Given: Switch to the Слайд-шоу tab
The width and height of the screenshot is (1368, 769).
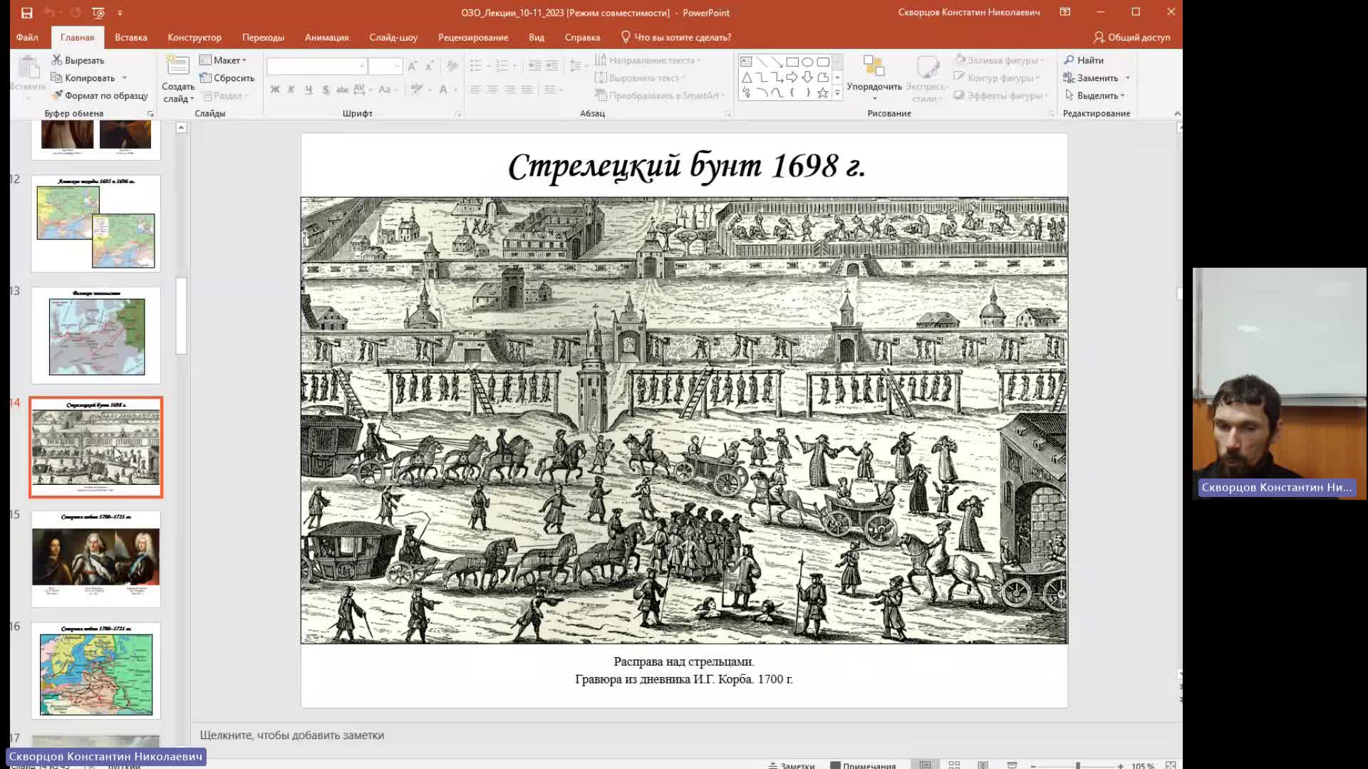Looking at the screenshot, I should click(393, 37).
